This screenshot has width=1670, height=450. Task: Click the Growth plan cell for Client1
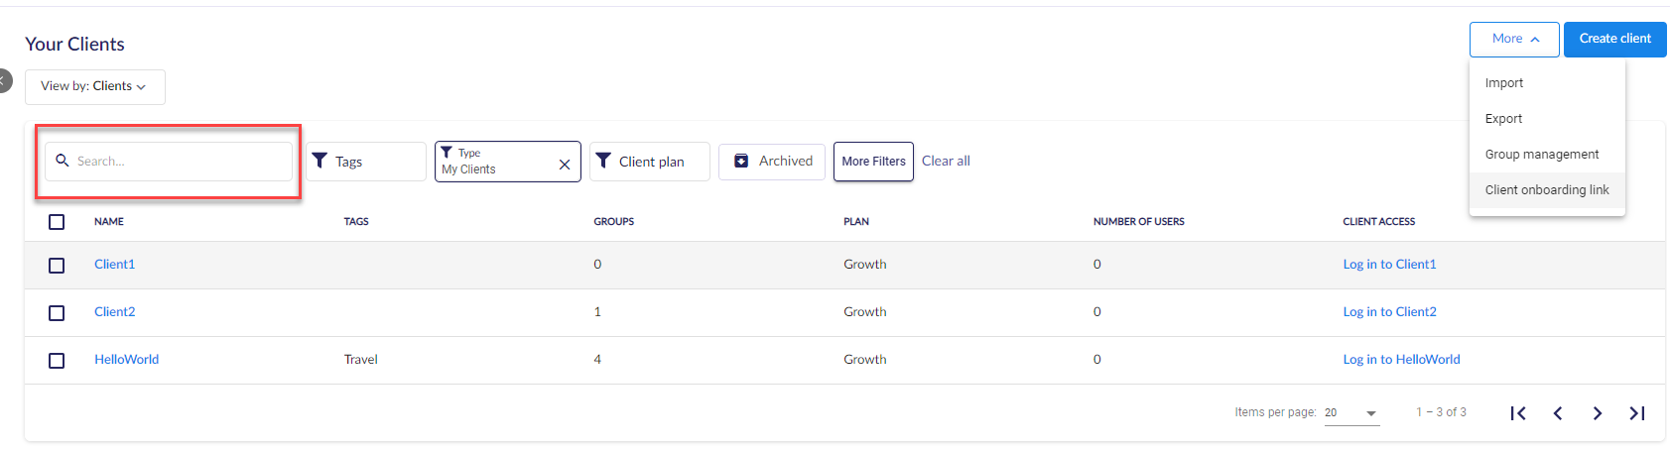(x=865, y=265)
